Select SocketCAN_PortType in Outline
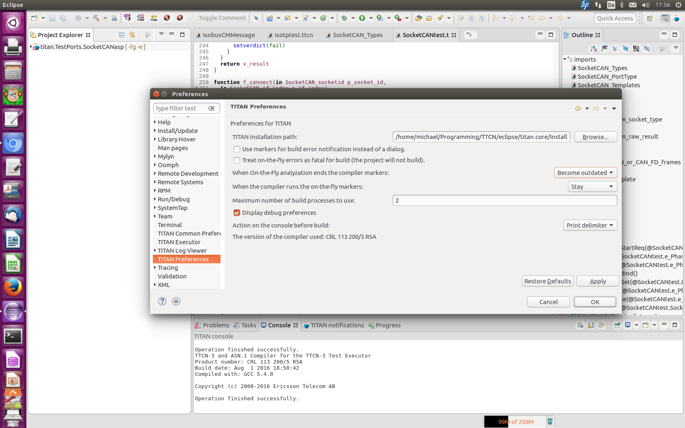The image size is (685, 428). tap(607, 77)
